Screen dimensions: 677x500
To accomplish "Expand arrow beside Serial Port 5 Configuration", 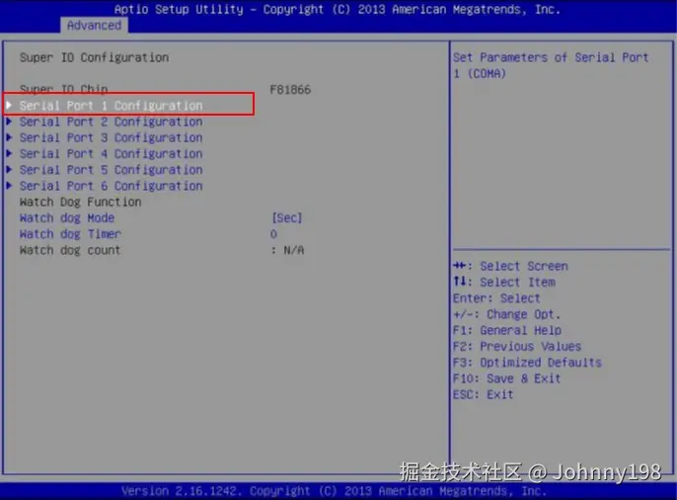I will (x=9, y=169).
